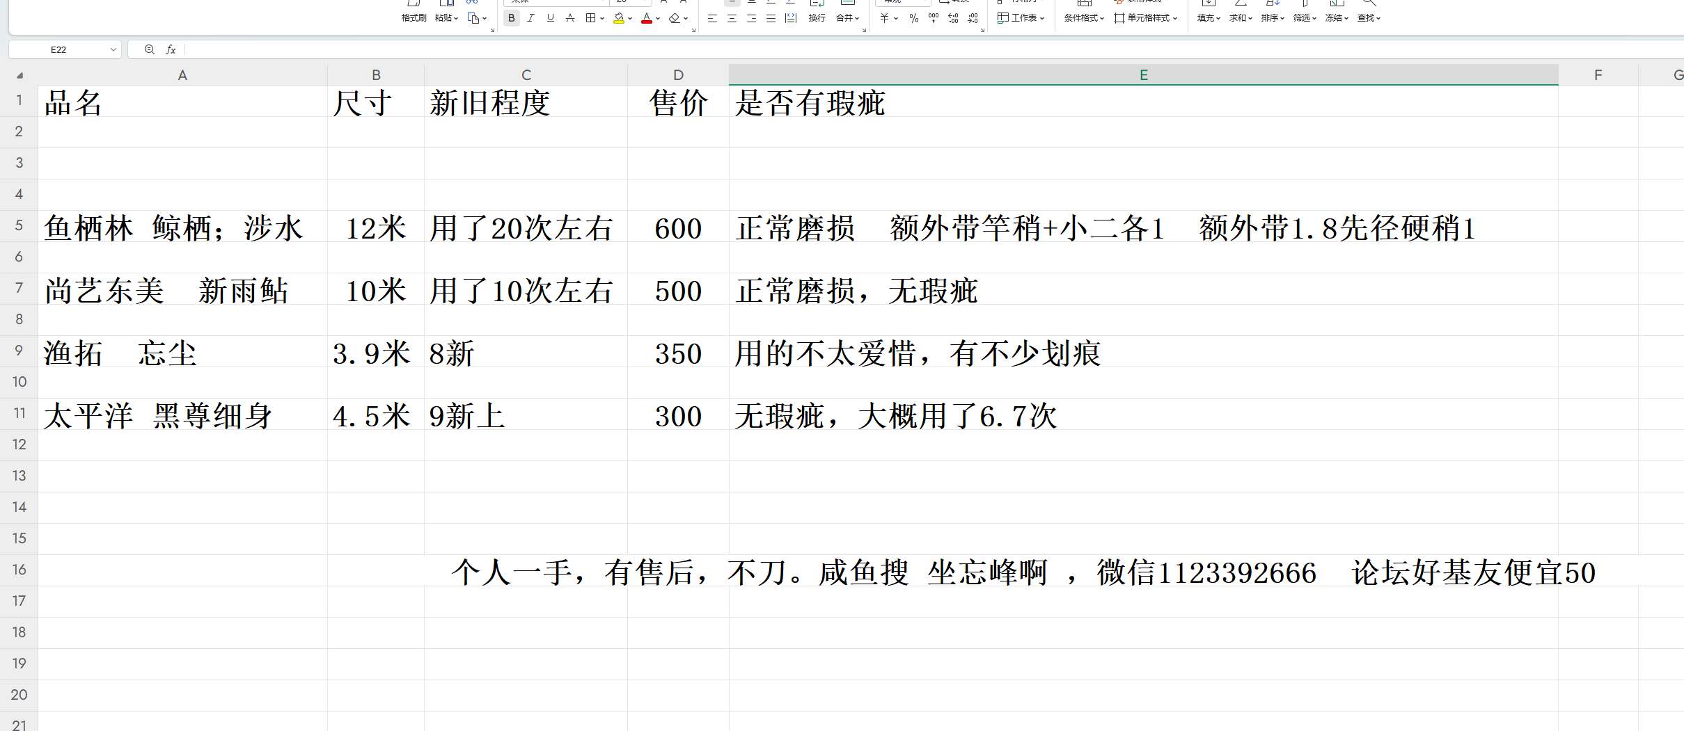
Task: Toggle Bold formatting button
Action: click(x=512, y=18)
